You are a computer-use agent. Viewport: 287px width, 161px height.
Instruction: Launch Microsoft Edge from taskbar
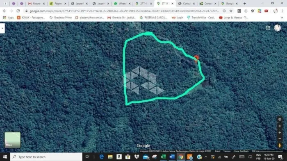(x=101, y=157)
